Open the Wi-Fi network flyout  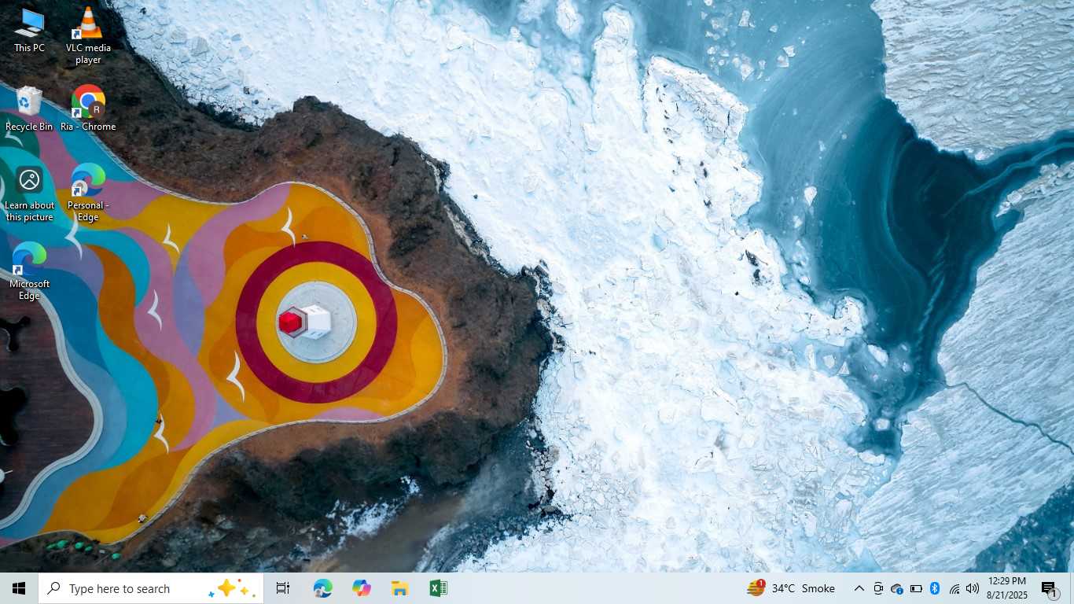pos(954,588)
